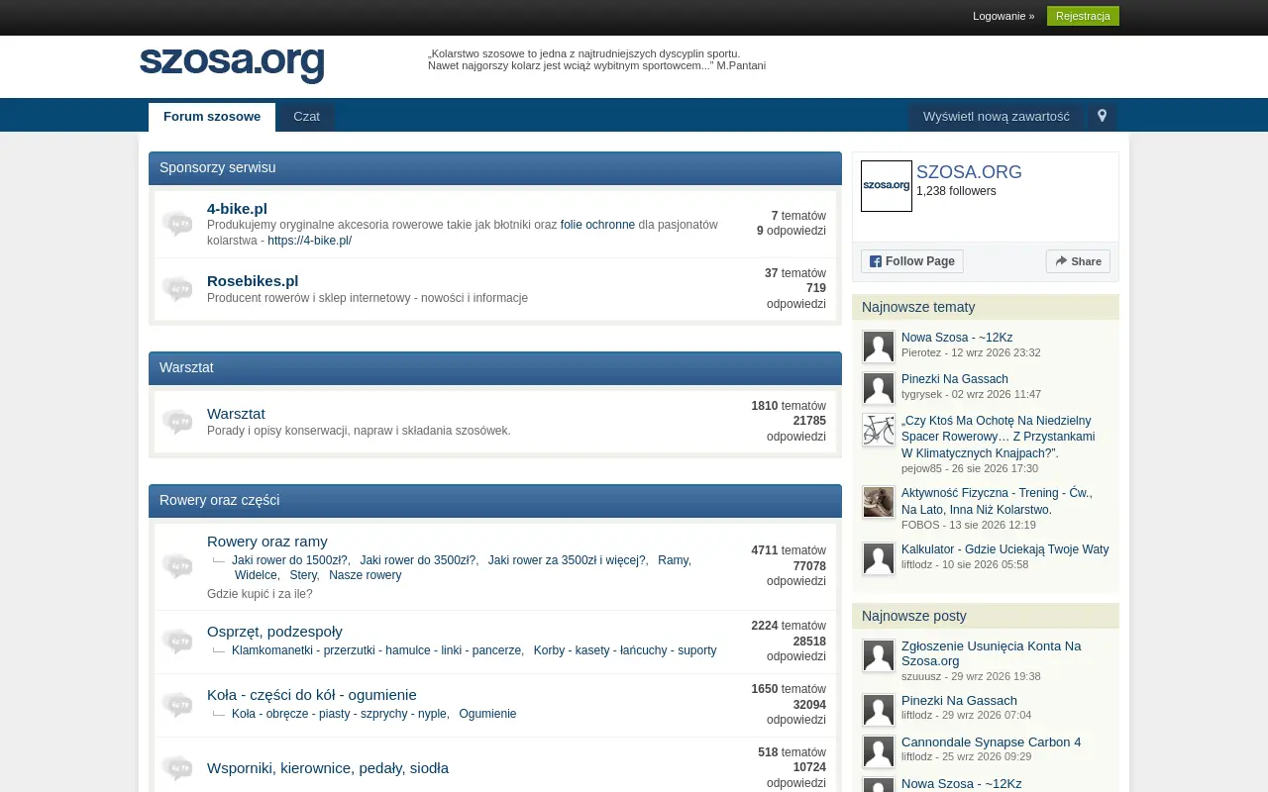Collapse the Sponsorzy serwisu category header
This screenshot has width=1268, height=792.
495,168
